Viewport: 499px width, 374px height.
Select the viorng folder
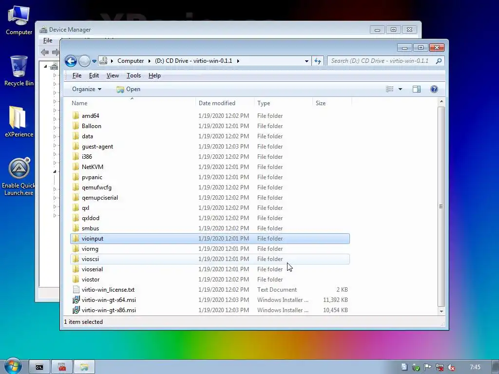[210, 249]
